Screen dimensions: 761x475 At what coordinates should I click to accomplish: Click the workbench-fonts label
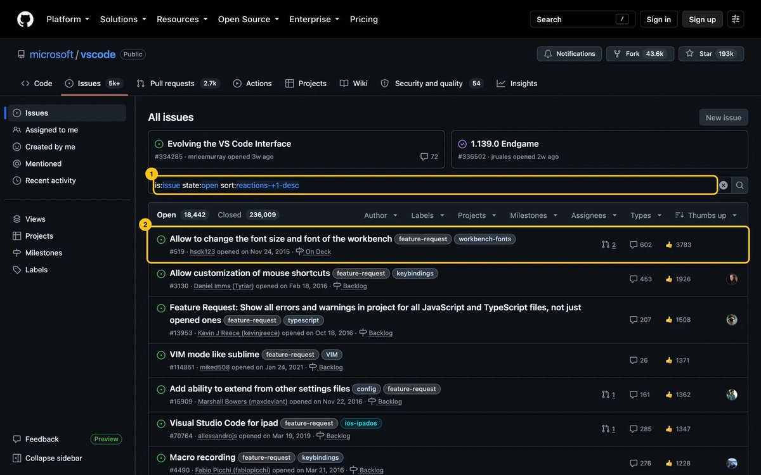(x=485, y=239)
